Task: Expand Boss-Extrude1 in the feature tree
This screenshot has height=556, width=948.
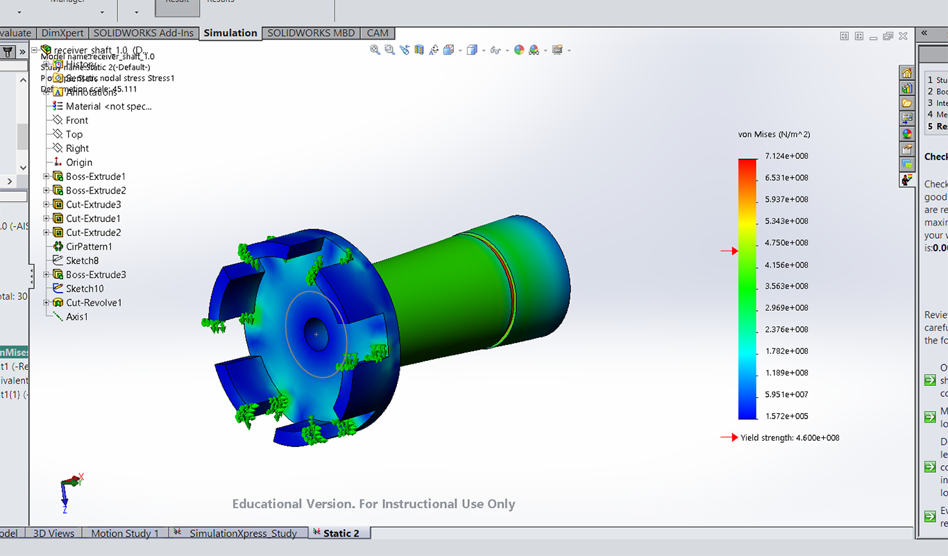Action: pyautogui.click(x=46, y=176)
